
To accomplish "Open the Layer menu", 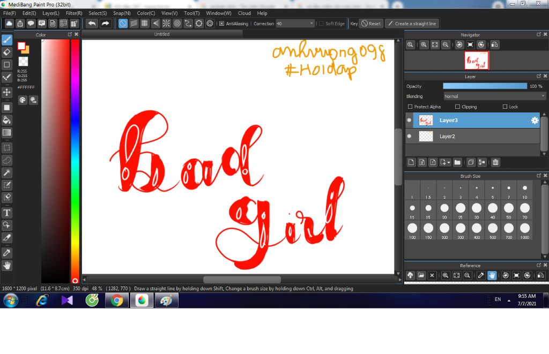I will 51,13.
